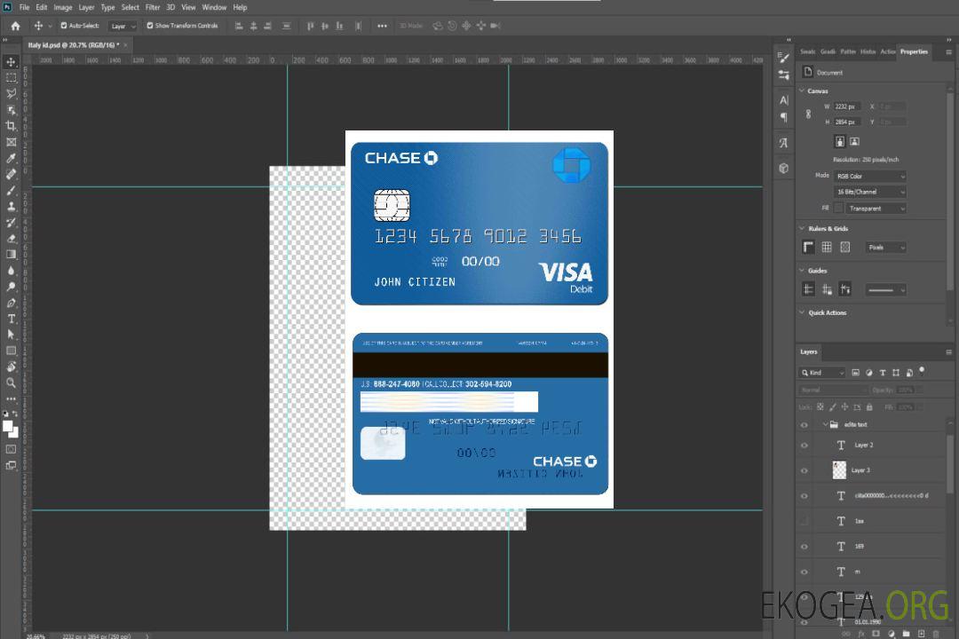Open the RGB Color mode dropdown
The image size is (959, 639).
[869, 176]
